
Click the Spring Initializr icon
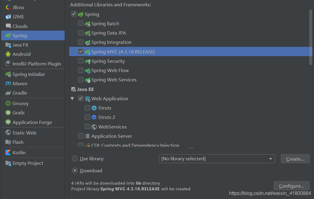click(8, 74)
